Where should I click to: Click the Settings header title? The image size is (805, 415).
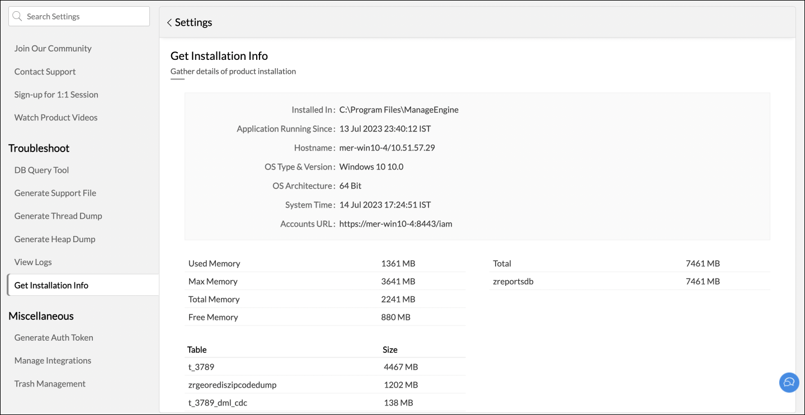tap(194, 23)
